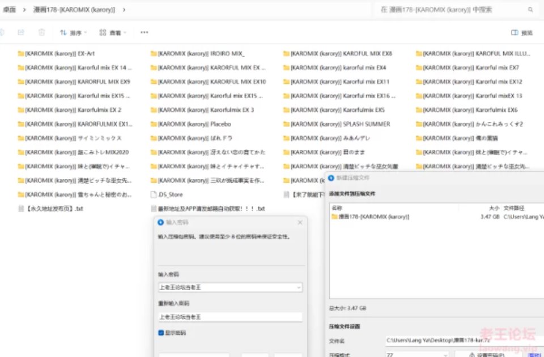Open the Sort (排序) toolbar menu
Screen dimensions: 544x357
tap(73, 33)
